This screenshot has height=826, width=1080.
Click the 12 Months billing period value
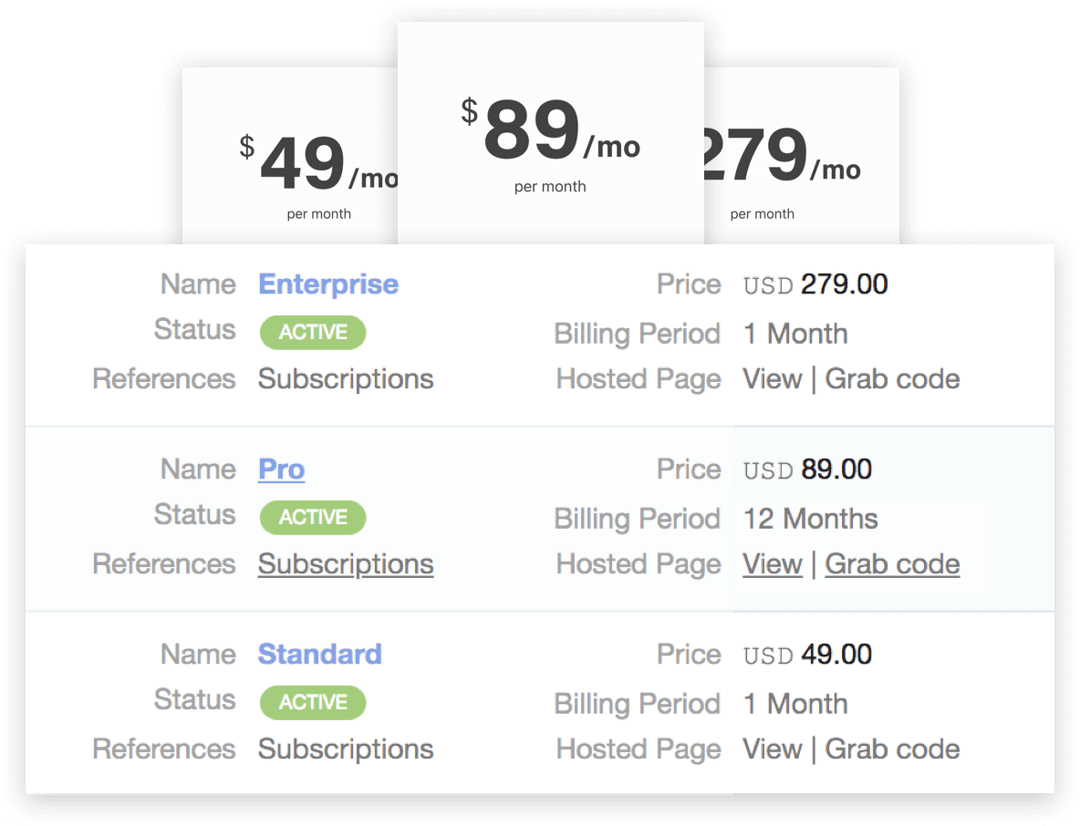(x=810, y=519)
